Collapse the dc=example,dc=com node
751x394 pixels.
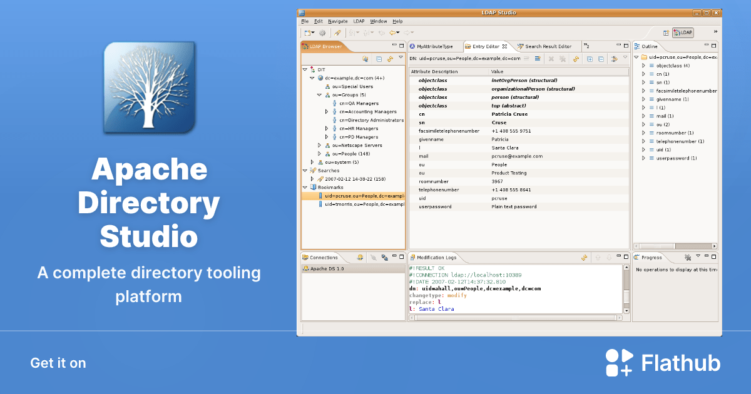(312, 78)
